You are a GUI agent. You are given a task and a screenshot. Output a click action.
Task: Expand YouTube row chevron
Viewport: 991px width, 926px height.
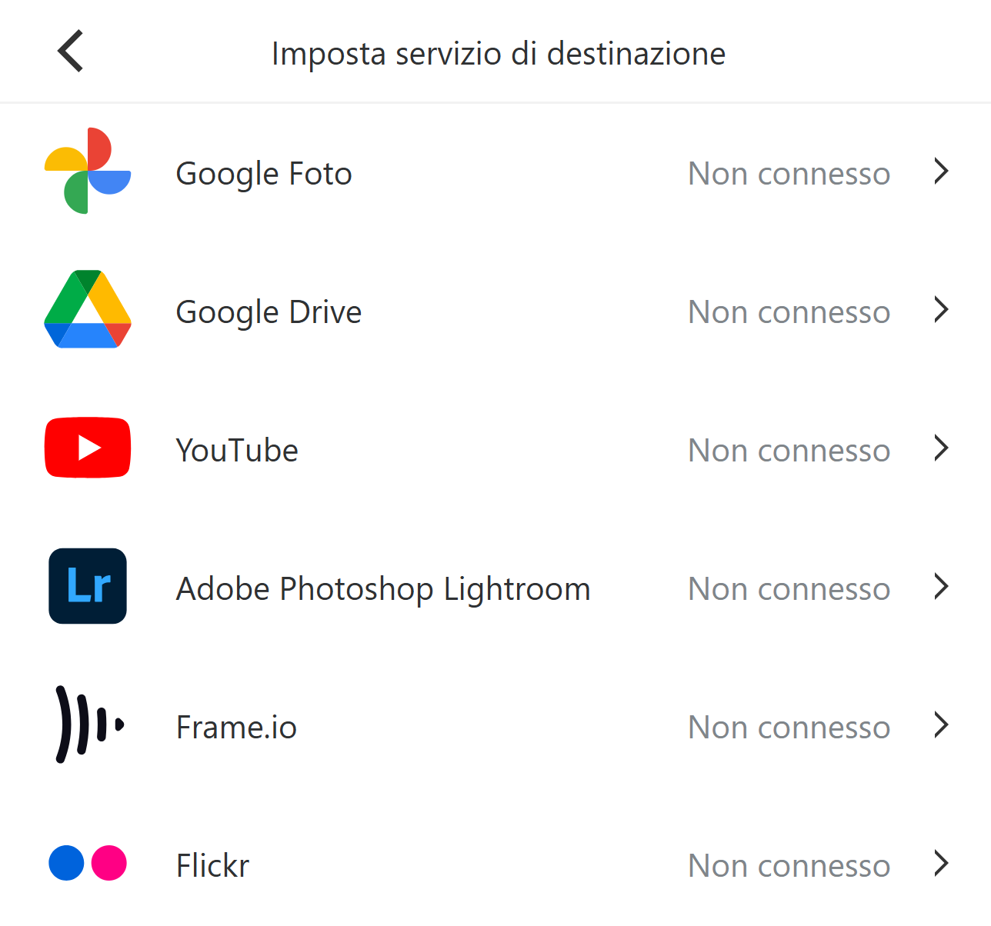[940, 448]
